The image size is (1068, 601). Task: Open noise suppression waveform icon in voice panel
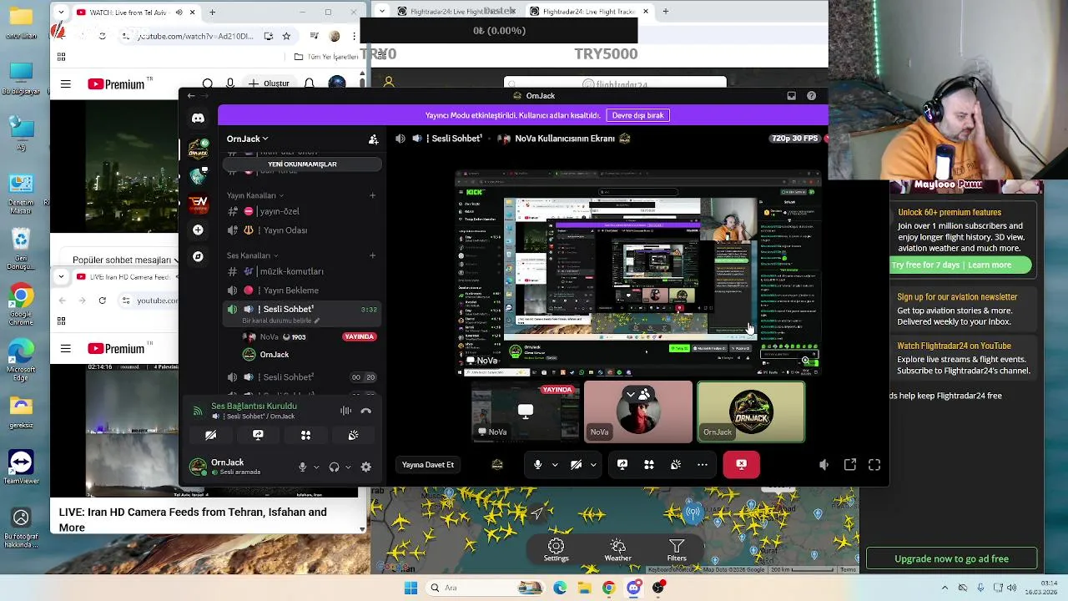[x=345, y=411]
